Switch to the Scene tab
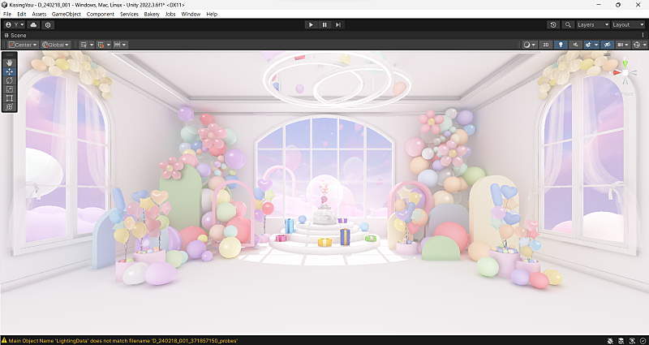Viewport: 649px width, 345px height. (x=16, y=36)
